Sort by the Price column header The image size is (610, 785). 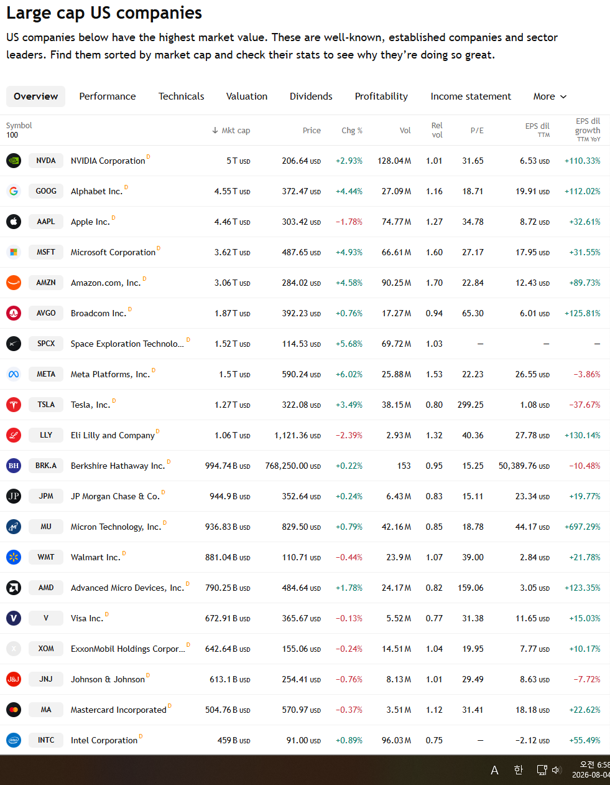[312, 131]
